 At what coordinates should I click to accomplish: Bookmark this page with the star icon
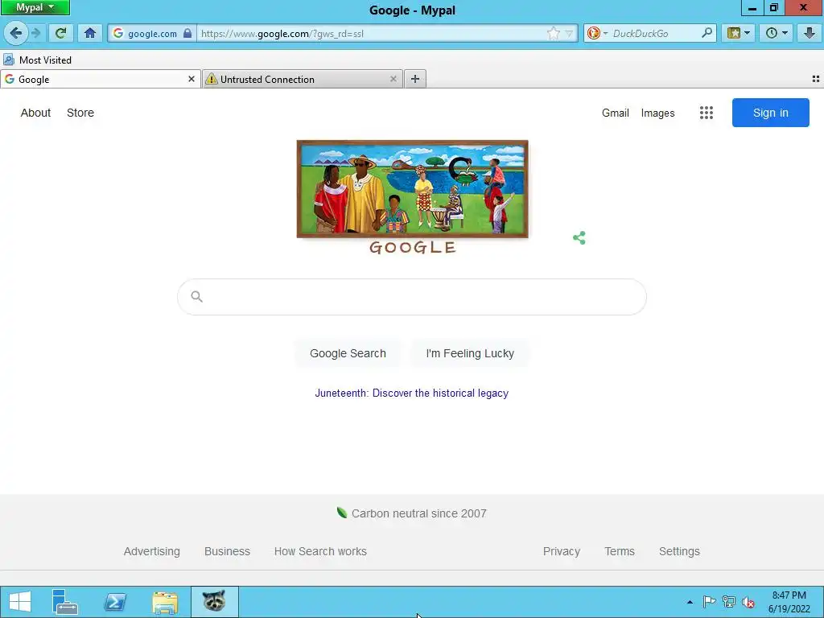click(x=554, y=34)
